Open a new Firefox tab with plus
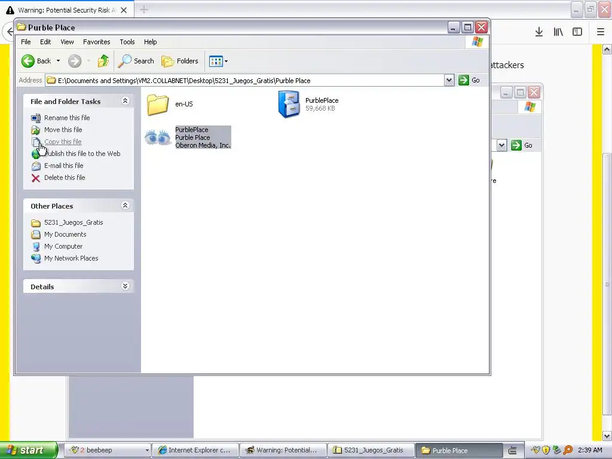612x459 pixels. click(x=144, y=10)
